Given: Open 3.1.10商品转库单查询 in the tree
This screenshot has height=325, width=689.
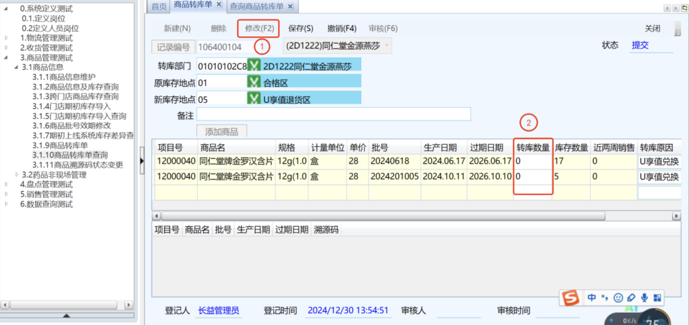Looking at the screenshot, I should (70, 155).
